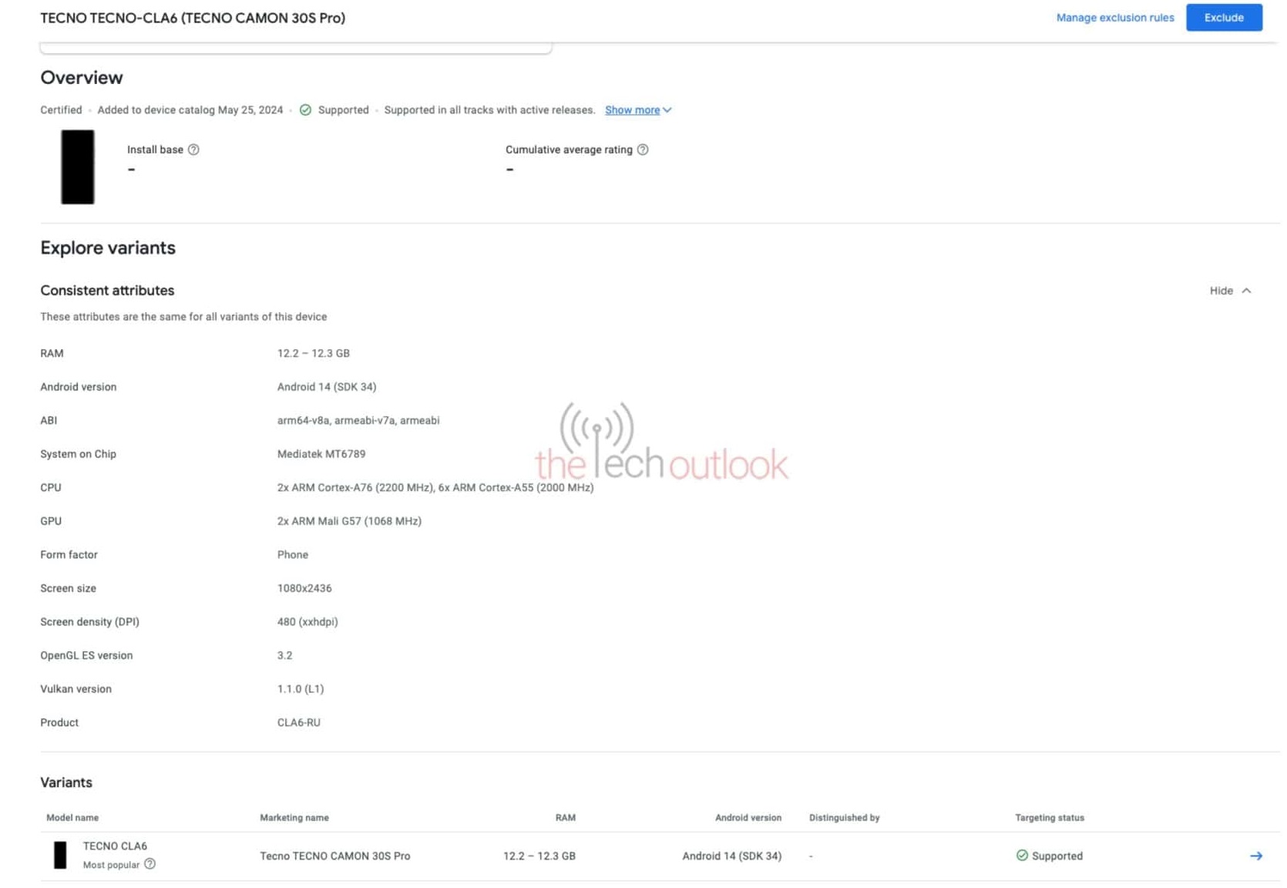
Task: Open TECNO CLA6 variant with arrow
Action: (x=1255, y=856)
